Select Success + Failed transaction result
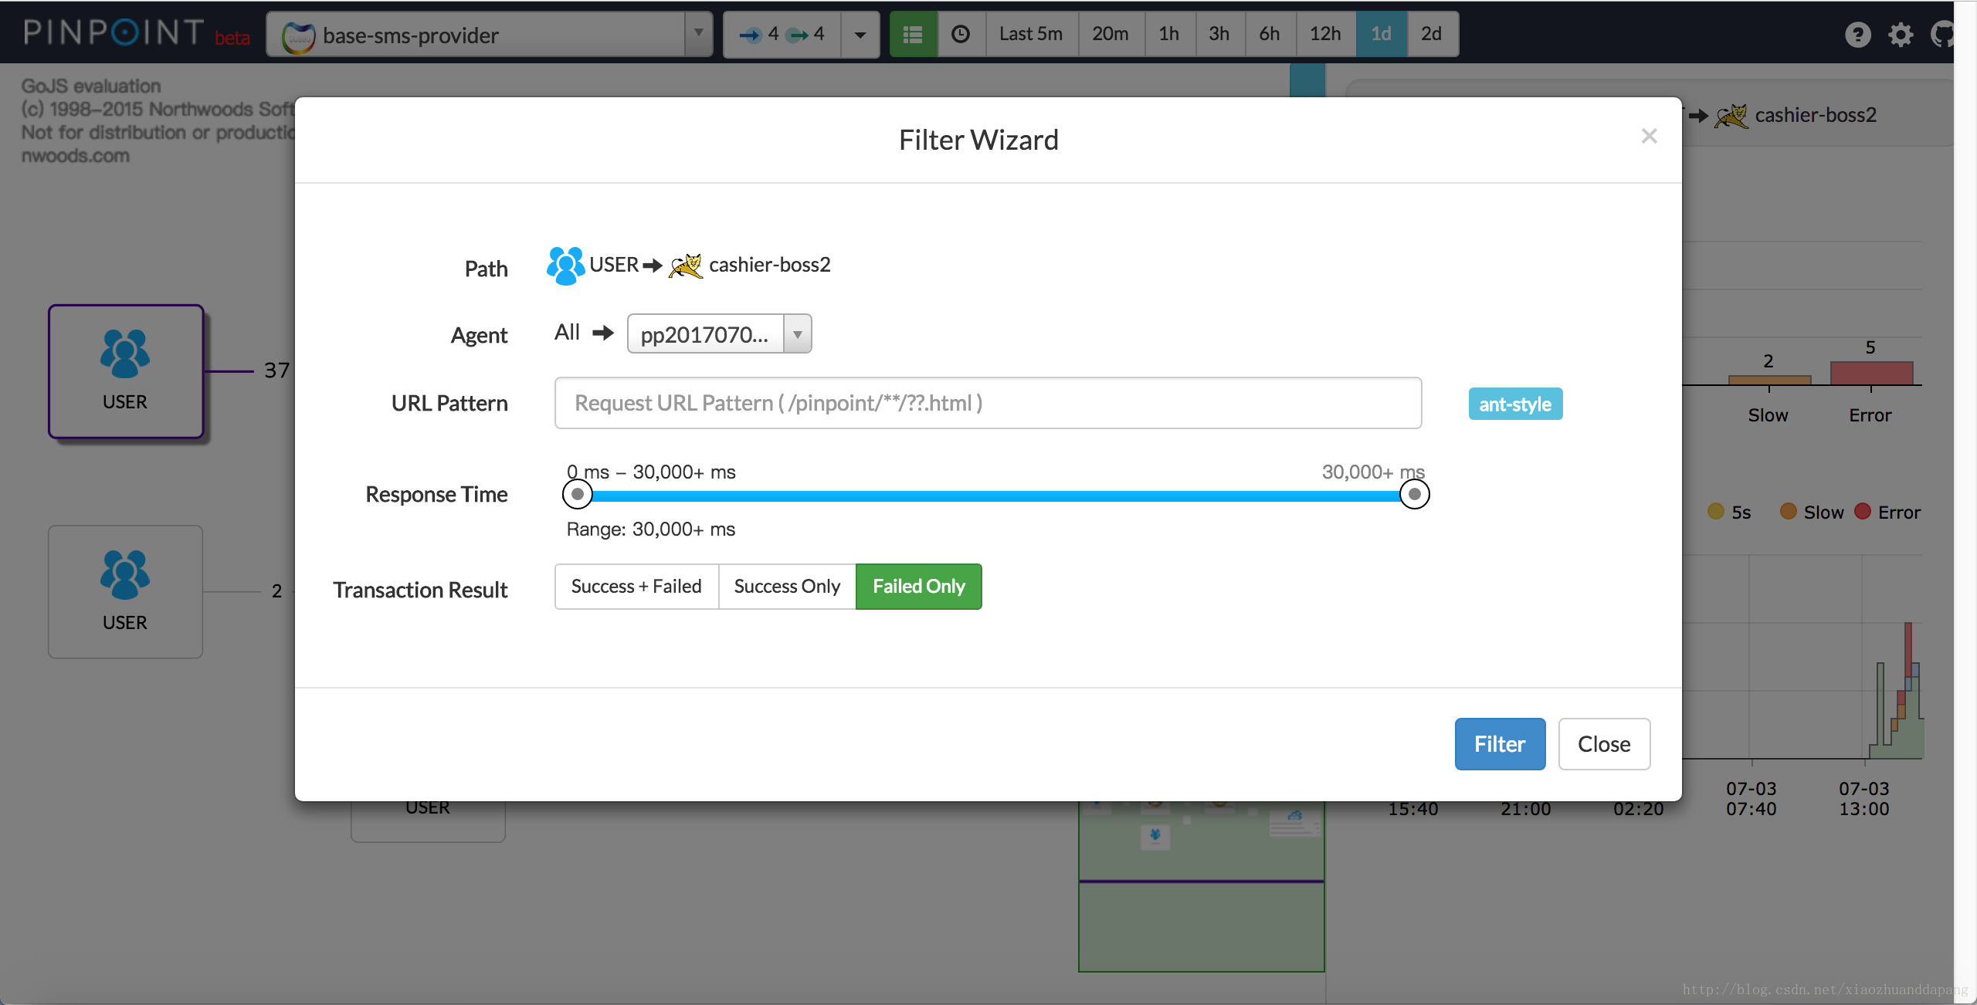This screenshot has width=1977, height=1005. [x=635, y=587]
